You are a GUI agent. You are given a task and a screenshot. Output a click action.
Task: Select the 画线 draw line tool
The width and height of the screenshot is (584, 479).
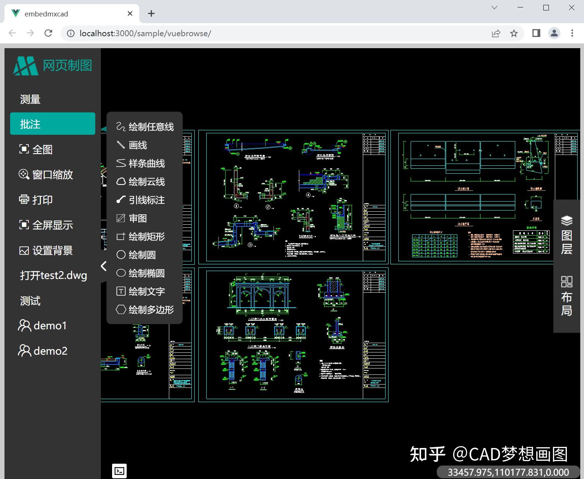(137, 145)
